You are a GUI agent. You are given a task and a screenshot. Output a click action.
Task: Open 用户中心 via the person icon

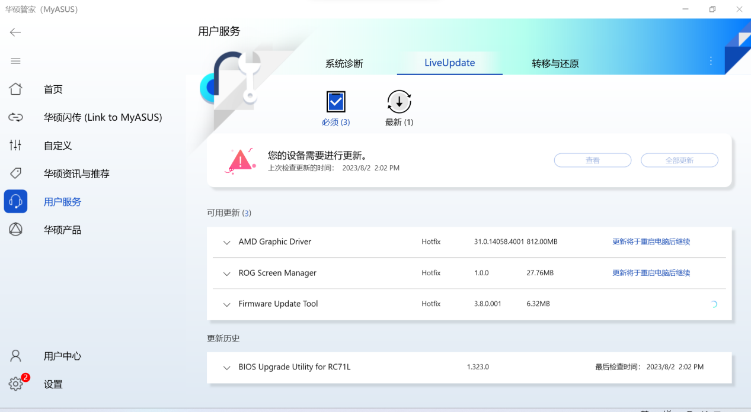(15, 356)
